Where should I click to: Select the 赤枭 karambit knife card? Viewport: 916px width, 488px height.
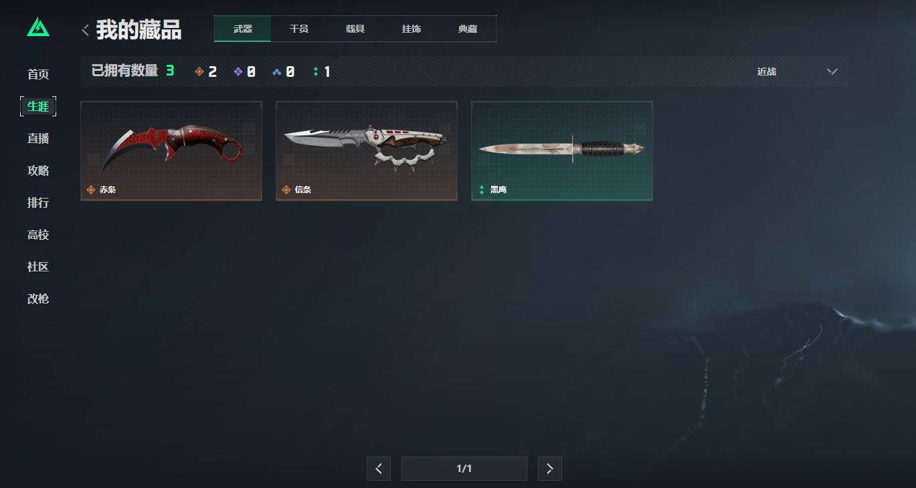(171, 150)
